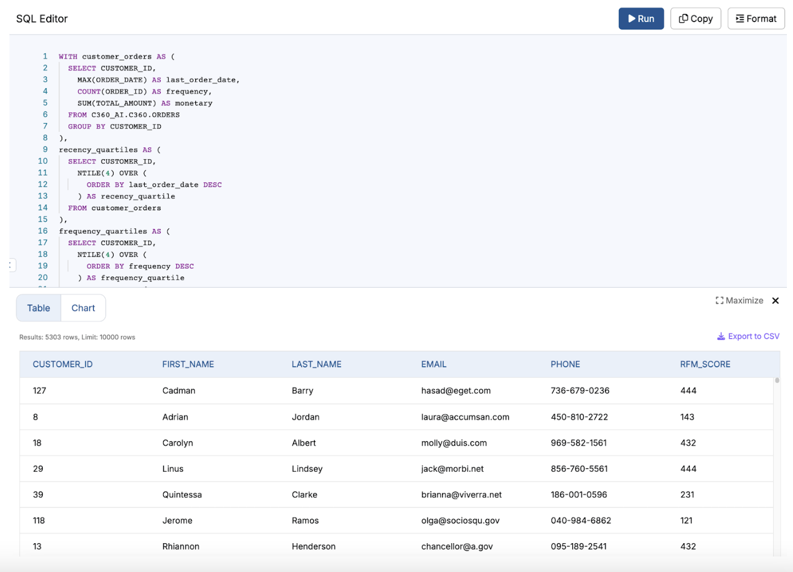Viewport: 793px width, 572px height.
Task: Select the Quintessa first name cell
Action: (182, 494)
